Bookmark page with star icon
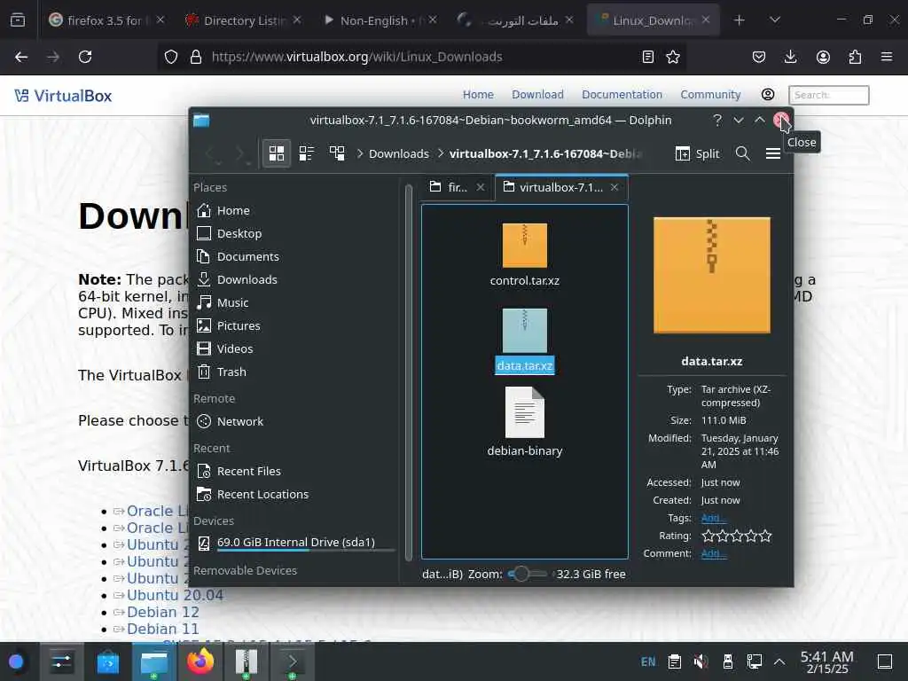The width and height of the screenshot is (908, 681). (673, 57)
